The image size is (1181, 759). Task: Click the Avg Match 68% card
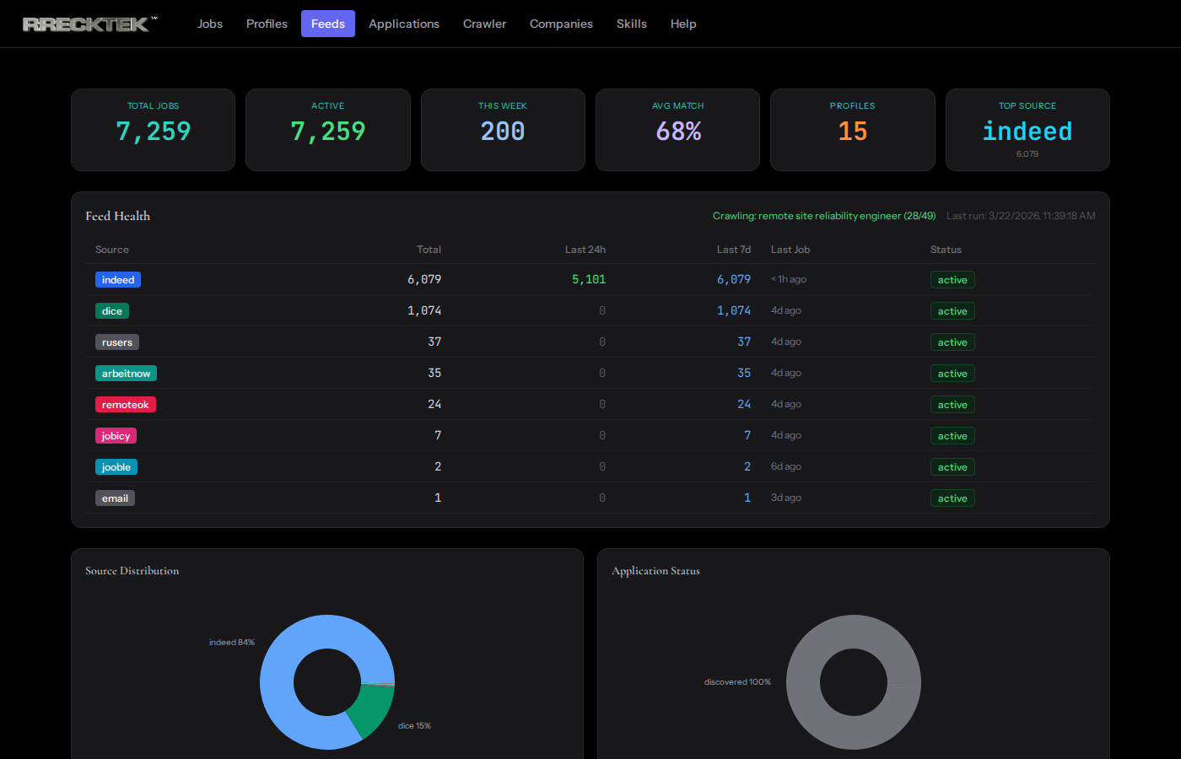tap(677, 130)
